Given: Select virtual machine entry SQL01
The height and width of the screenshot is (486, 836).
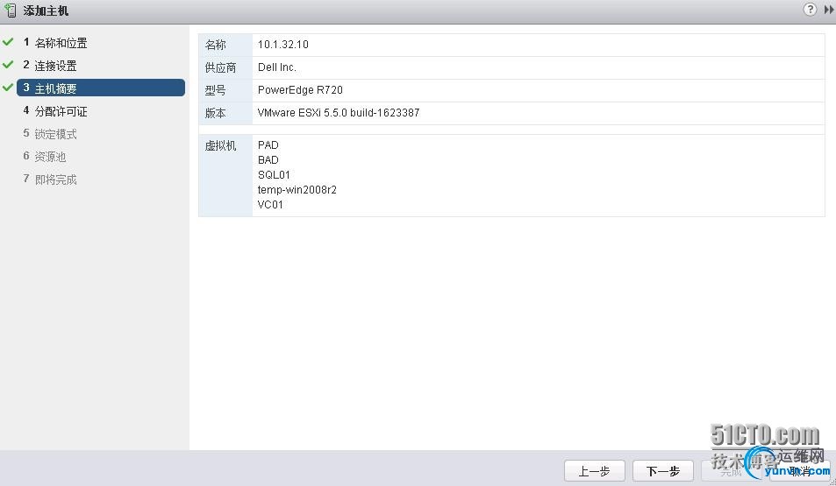Looking at the screenshot, I should (274, 175).
